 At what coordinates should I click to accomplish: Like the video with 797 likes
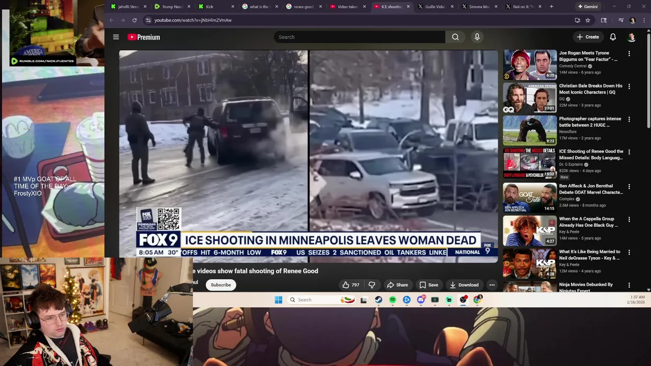pos(350,285)
